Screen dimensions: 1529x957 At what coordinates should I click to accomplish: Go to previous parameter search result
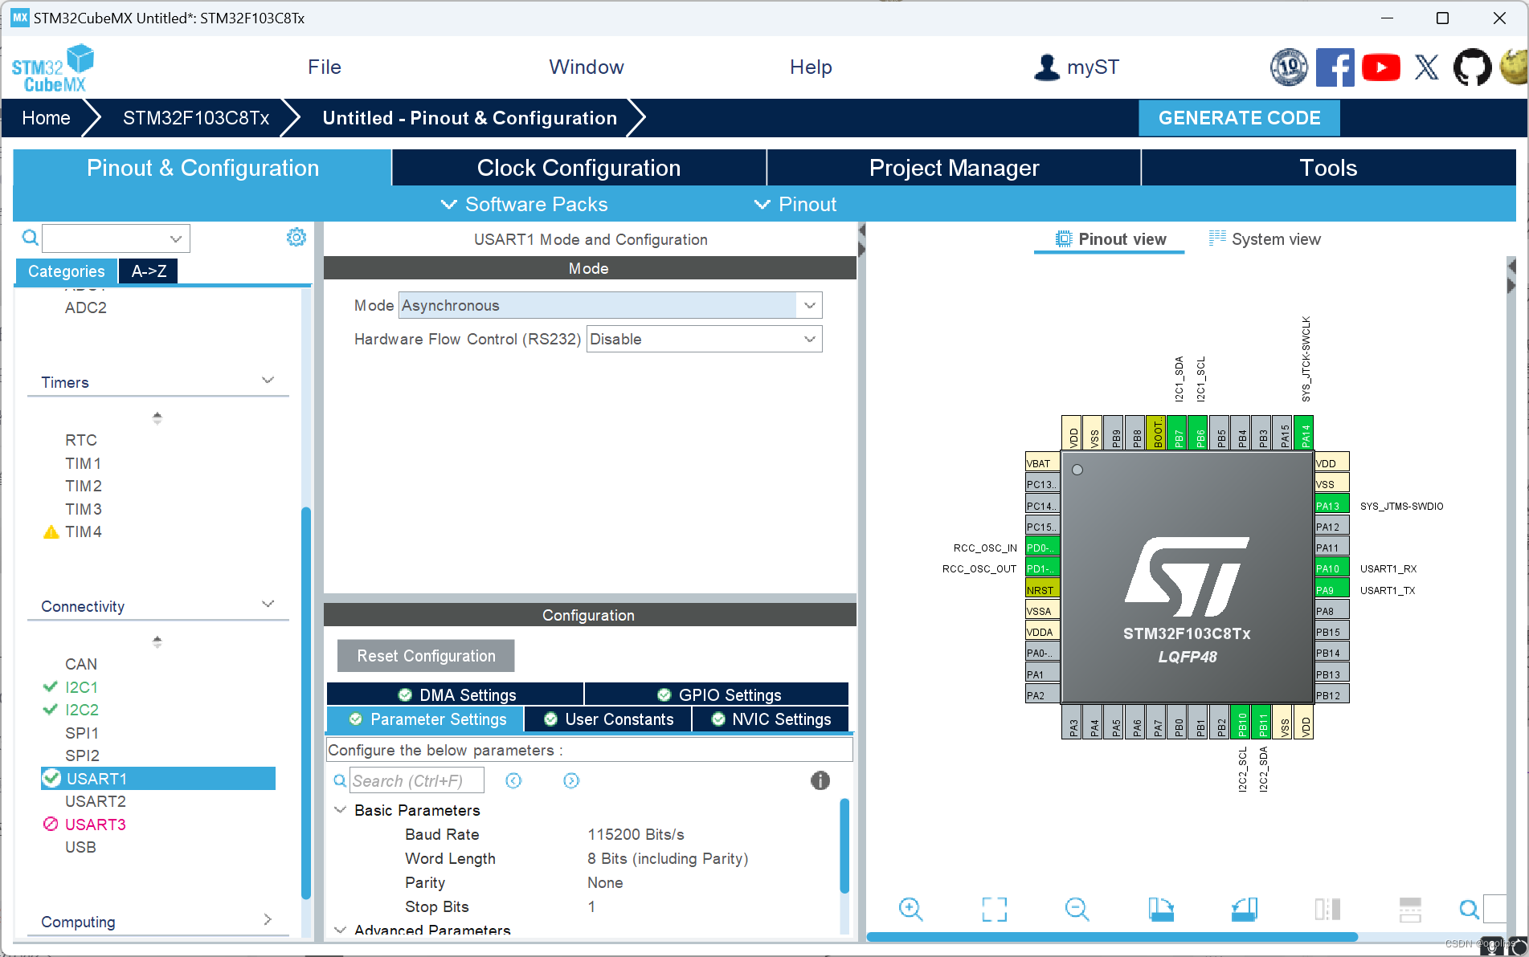pos(513,780)
